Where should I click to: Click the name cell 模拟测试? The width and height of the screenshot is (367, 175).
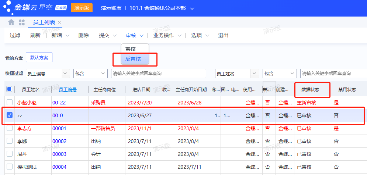[27, 167]
